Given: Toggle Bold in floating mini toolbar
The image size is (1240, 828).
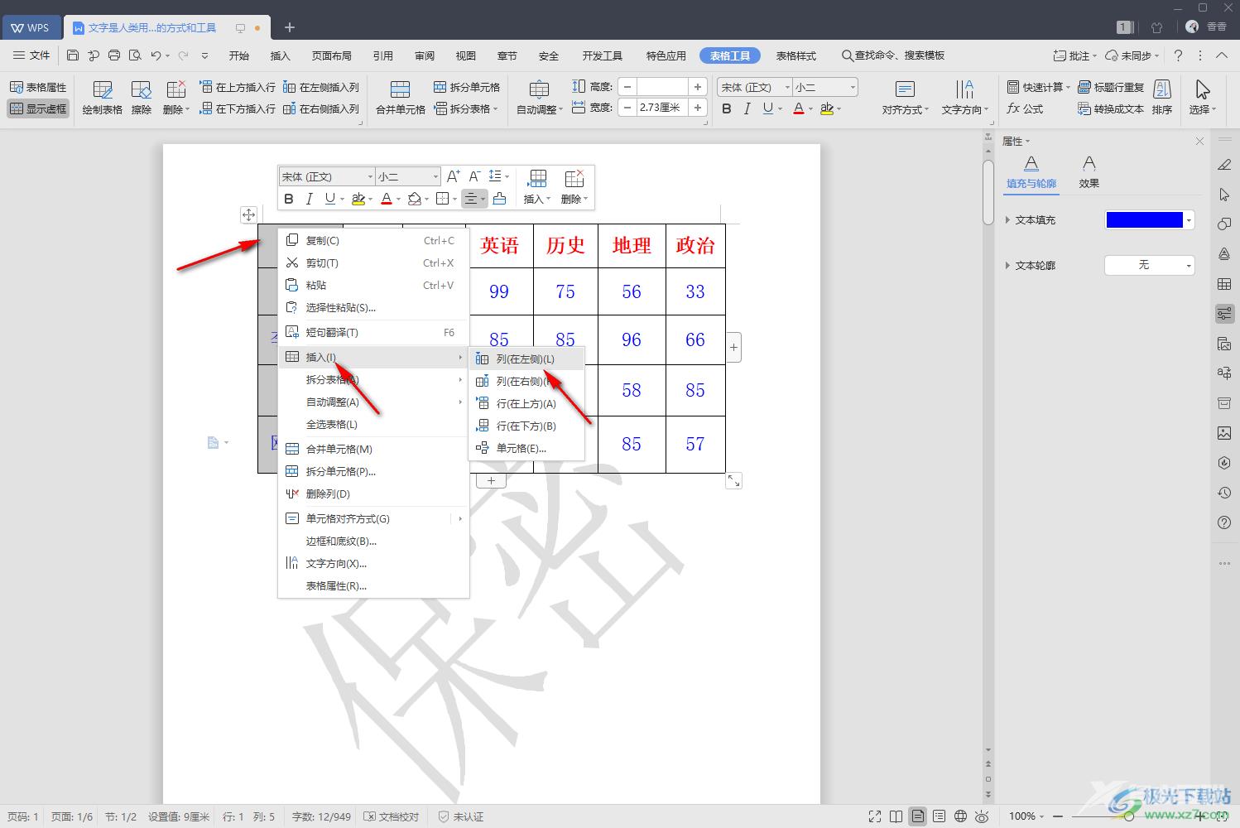Looking at the screenshot, I should point(289,199).
